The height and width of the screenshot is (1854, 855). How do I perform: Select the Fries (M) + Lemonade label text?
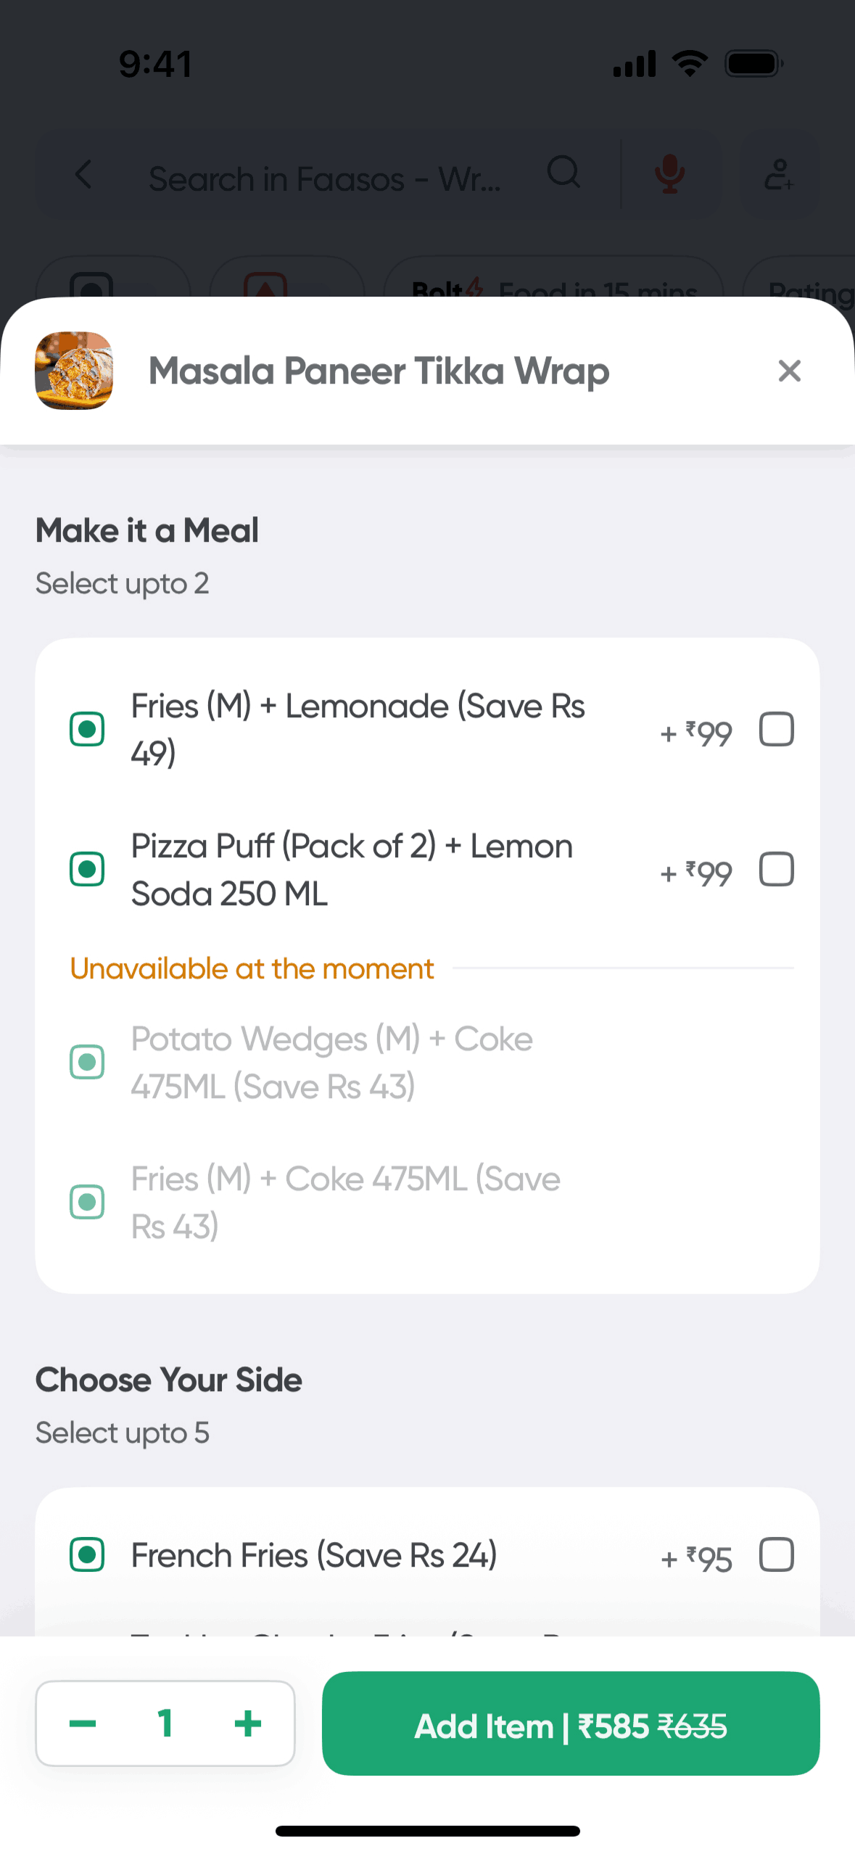pos(358,729)
